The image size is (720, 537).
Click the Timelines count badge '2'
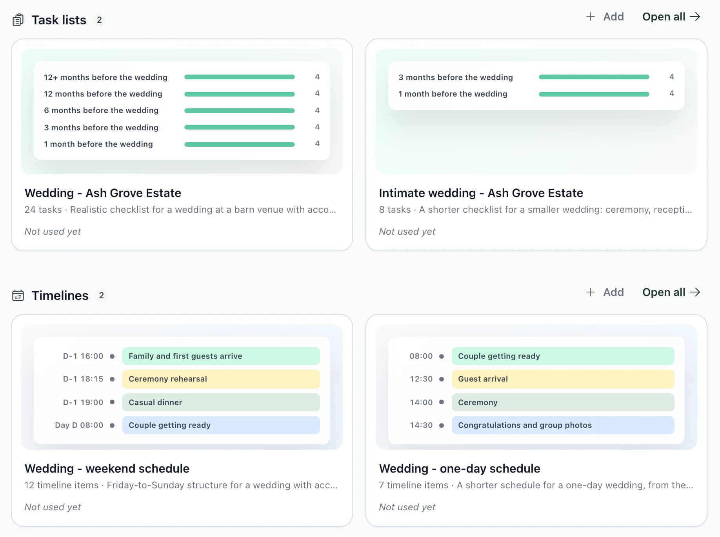102,295
